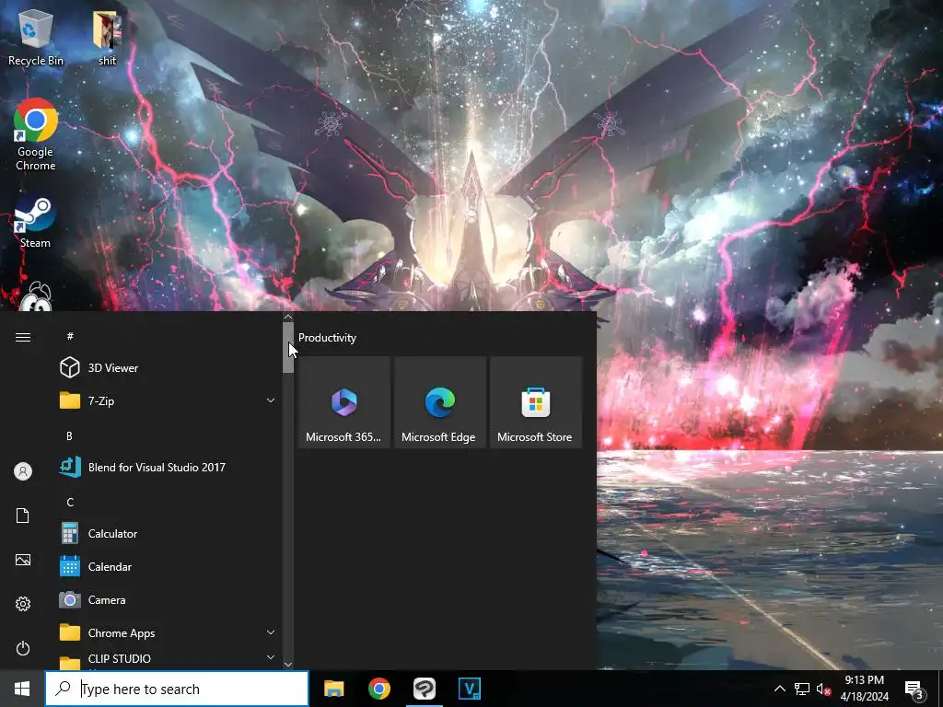Open the Microsoft 365 tile
Viewport: 943px width, 707px height.
point(344,402)
